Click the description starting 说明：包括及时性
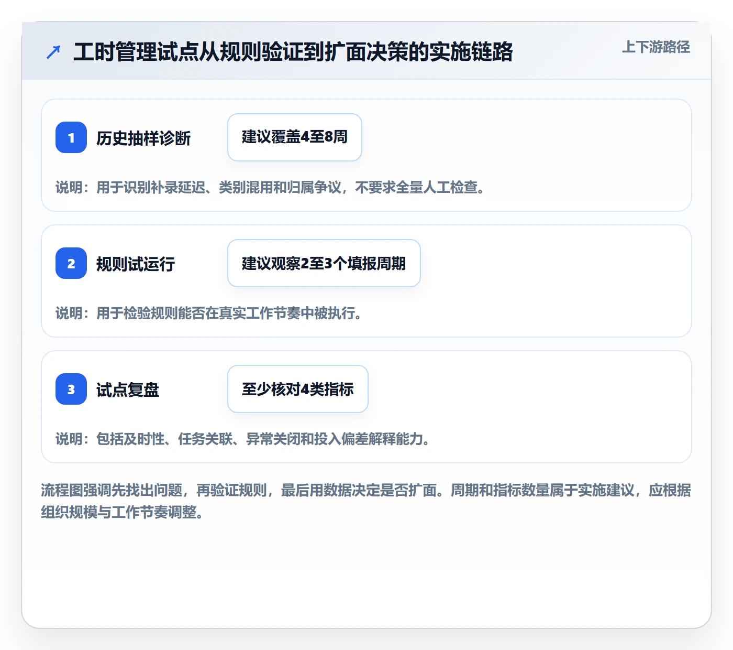The height and width of the screenshot is (650, 733). click(243, 439)
